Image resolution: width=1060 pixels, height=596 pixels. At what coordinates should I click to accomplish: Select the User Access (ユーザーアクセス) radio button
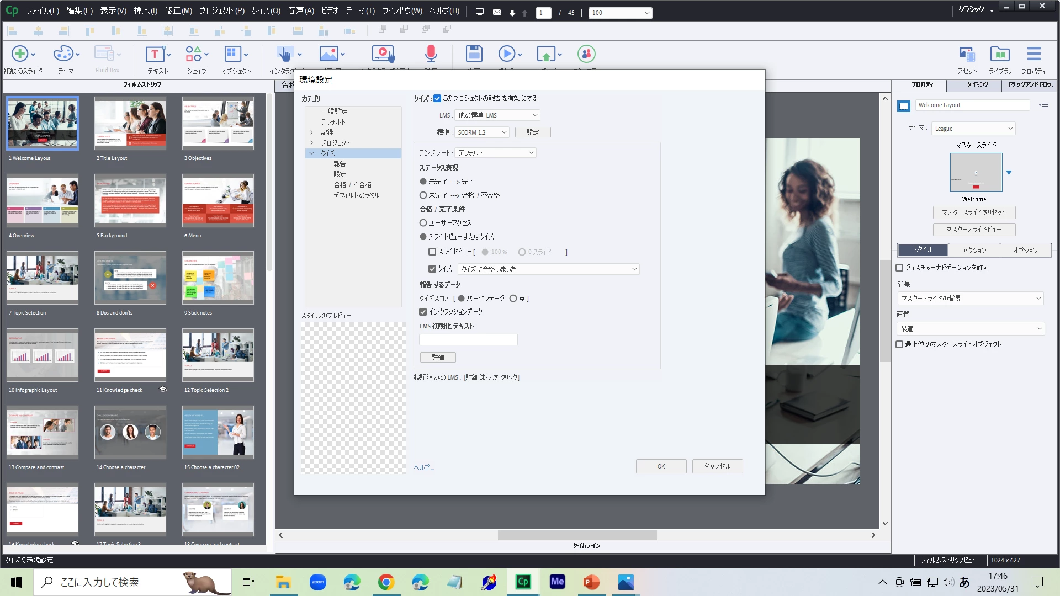pyautogui.click(x=423, y=223)
